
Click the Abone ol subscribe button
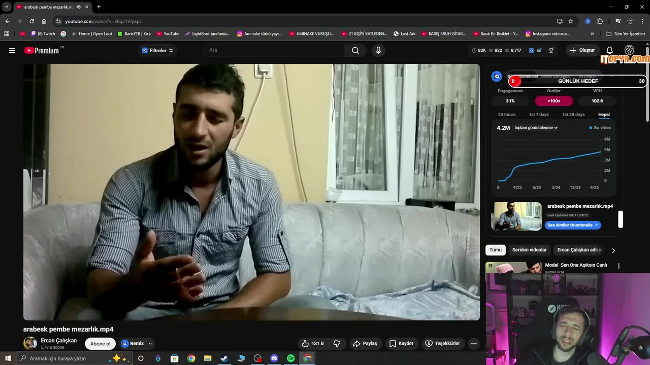coord(100,344)
